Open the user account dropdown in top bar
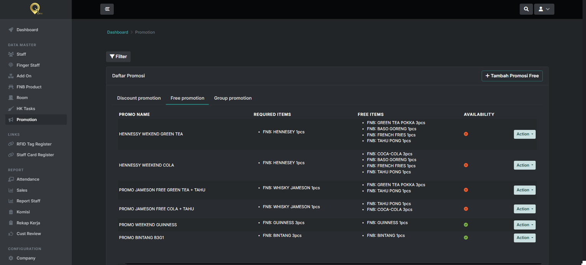 point(544,9)
